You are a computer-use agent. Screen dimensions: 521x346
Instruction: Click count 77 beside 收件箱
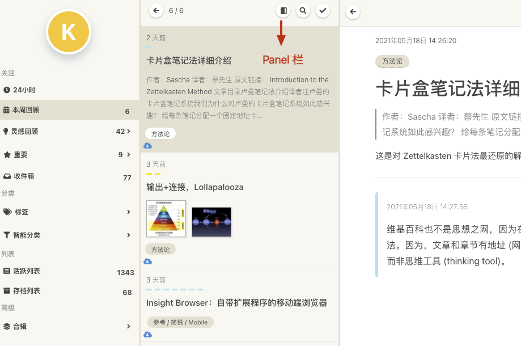[127, 178]
